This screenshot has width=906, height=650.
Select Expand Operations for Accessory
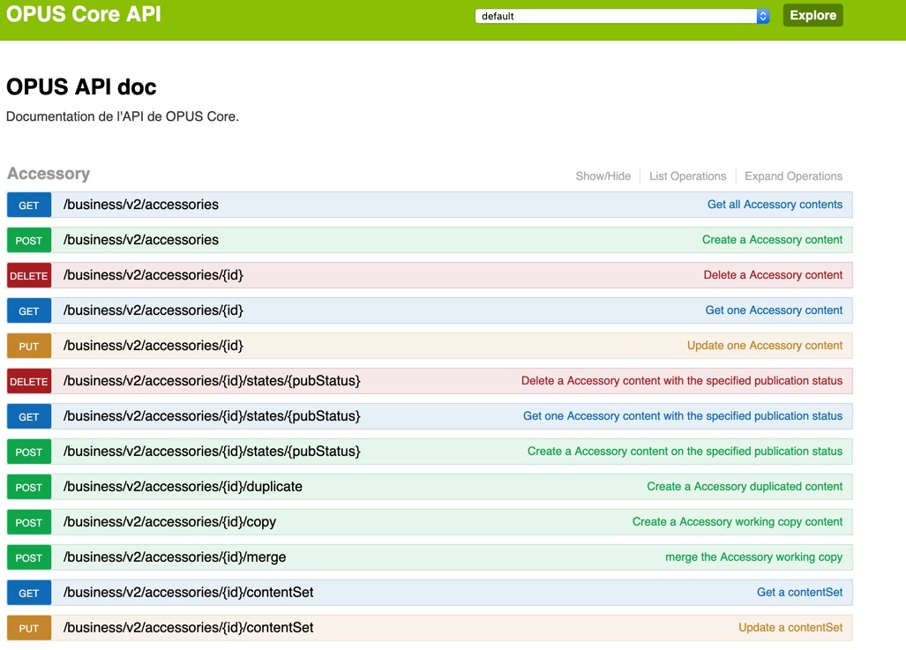[x=793, y=176]
